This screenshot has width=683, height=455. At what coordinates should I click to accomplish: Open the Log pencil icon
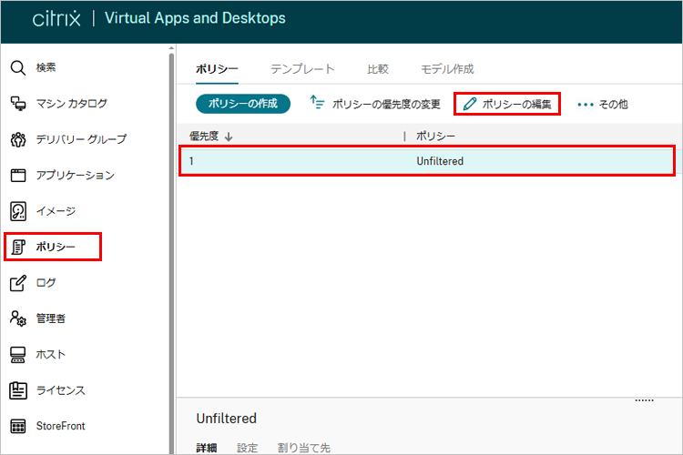tap(18, 283)
